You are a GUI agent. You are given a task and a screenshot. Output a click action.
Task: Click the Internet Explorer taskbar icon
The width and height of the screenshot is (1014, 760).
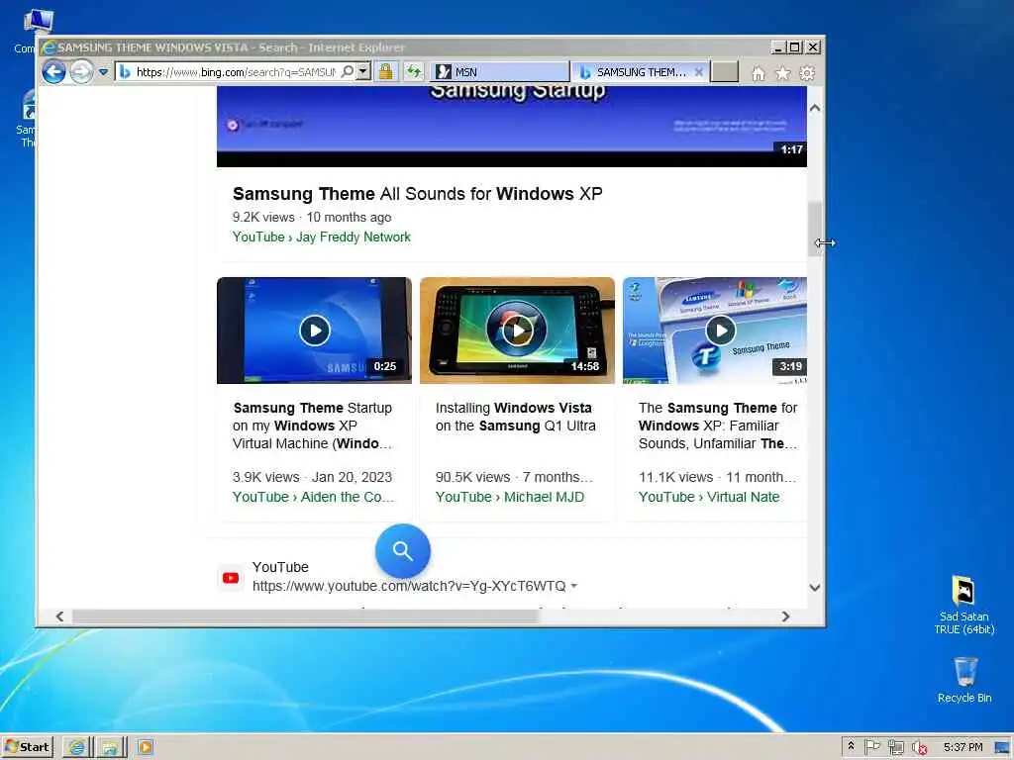tap(77, 747)
